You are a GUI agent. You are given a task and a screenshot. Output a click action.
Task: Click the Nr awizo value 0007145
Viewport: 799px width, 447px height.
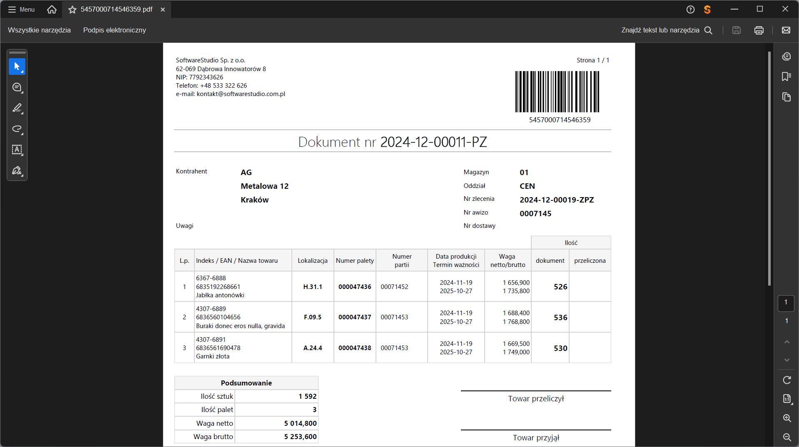[535, 213]
